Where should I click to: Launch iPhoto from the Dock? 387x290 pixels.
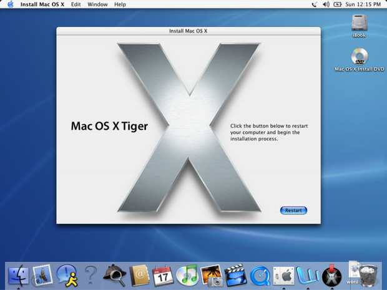point(211,276)
